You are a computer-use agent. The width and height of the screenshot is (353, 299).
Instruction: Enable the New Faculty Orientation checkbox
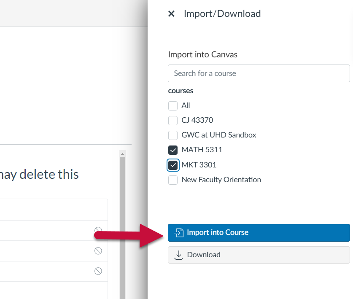pyautogui.click(x=173, y=180)
